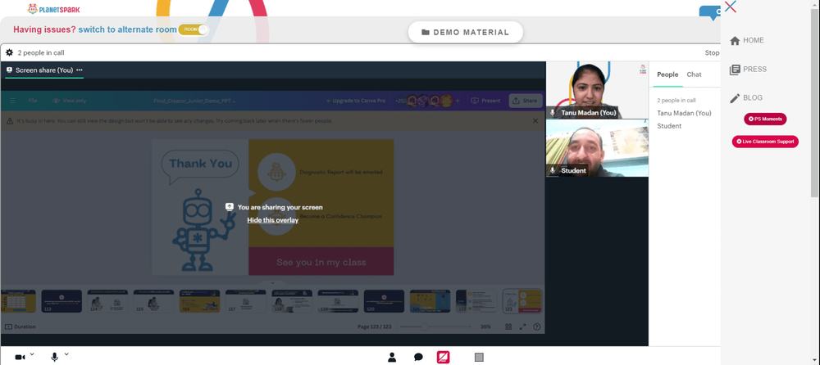Click Page 123 / 123 indicator
Viewport: 820px width, 365px height.
click(374, 327)
